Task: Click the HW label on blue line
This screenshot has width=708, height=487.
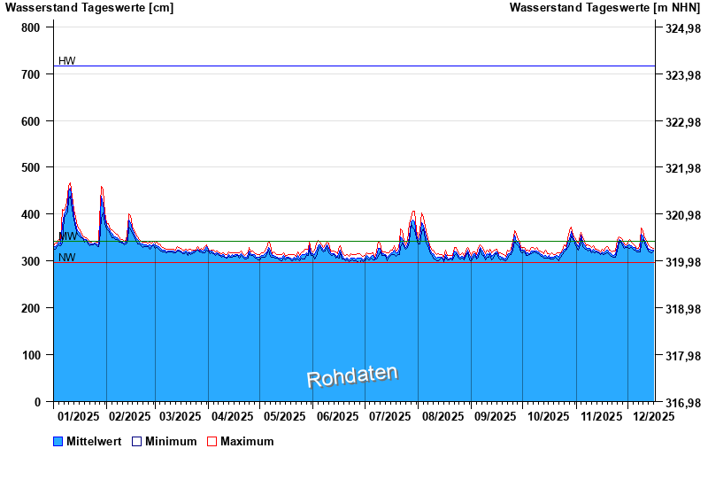Action: (x=67, y=61)
